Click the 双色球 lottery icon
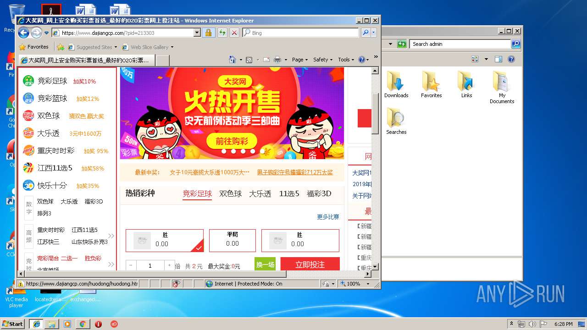 28,115
